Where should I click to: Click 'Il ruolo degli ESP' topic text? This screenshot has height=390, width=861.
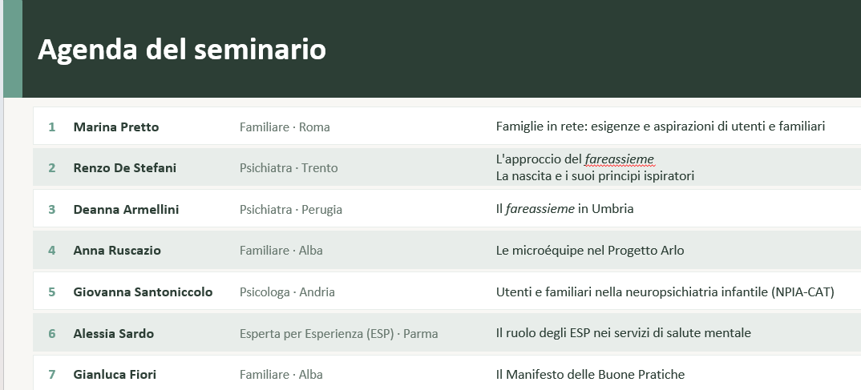(x=623, y=333)
